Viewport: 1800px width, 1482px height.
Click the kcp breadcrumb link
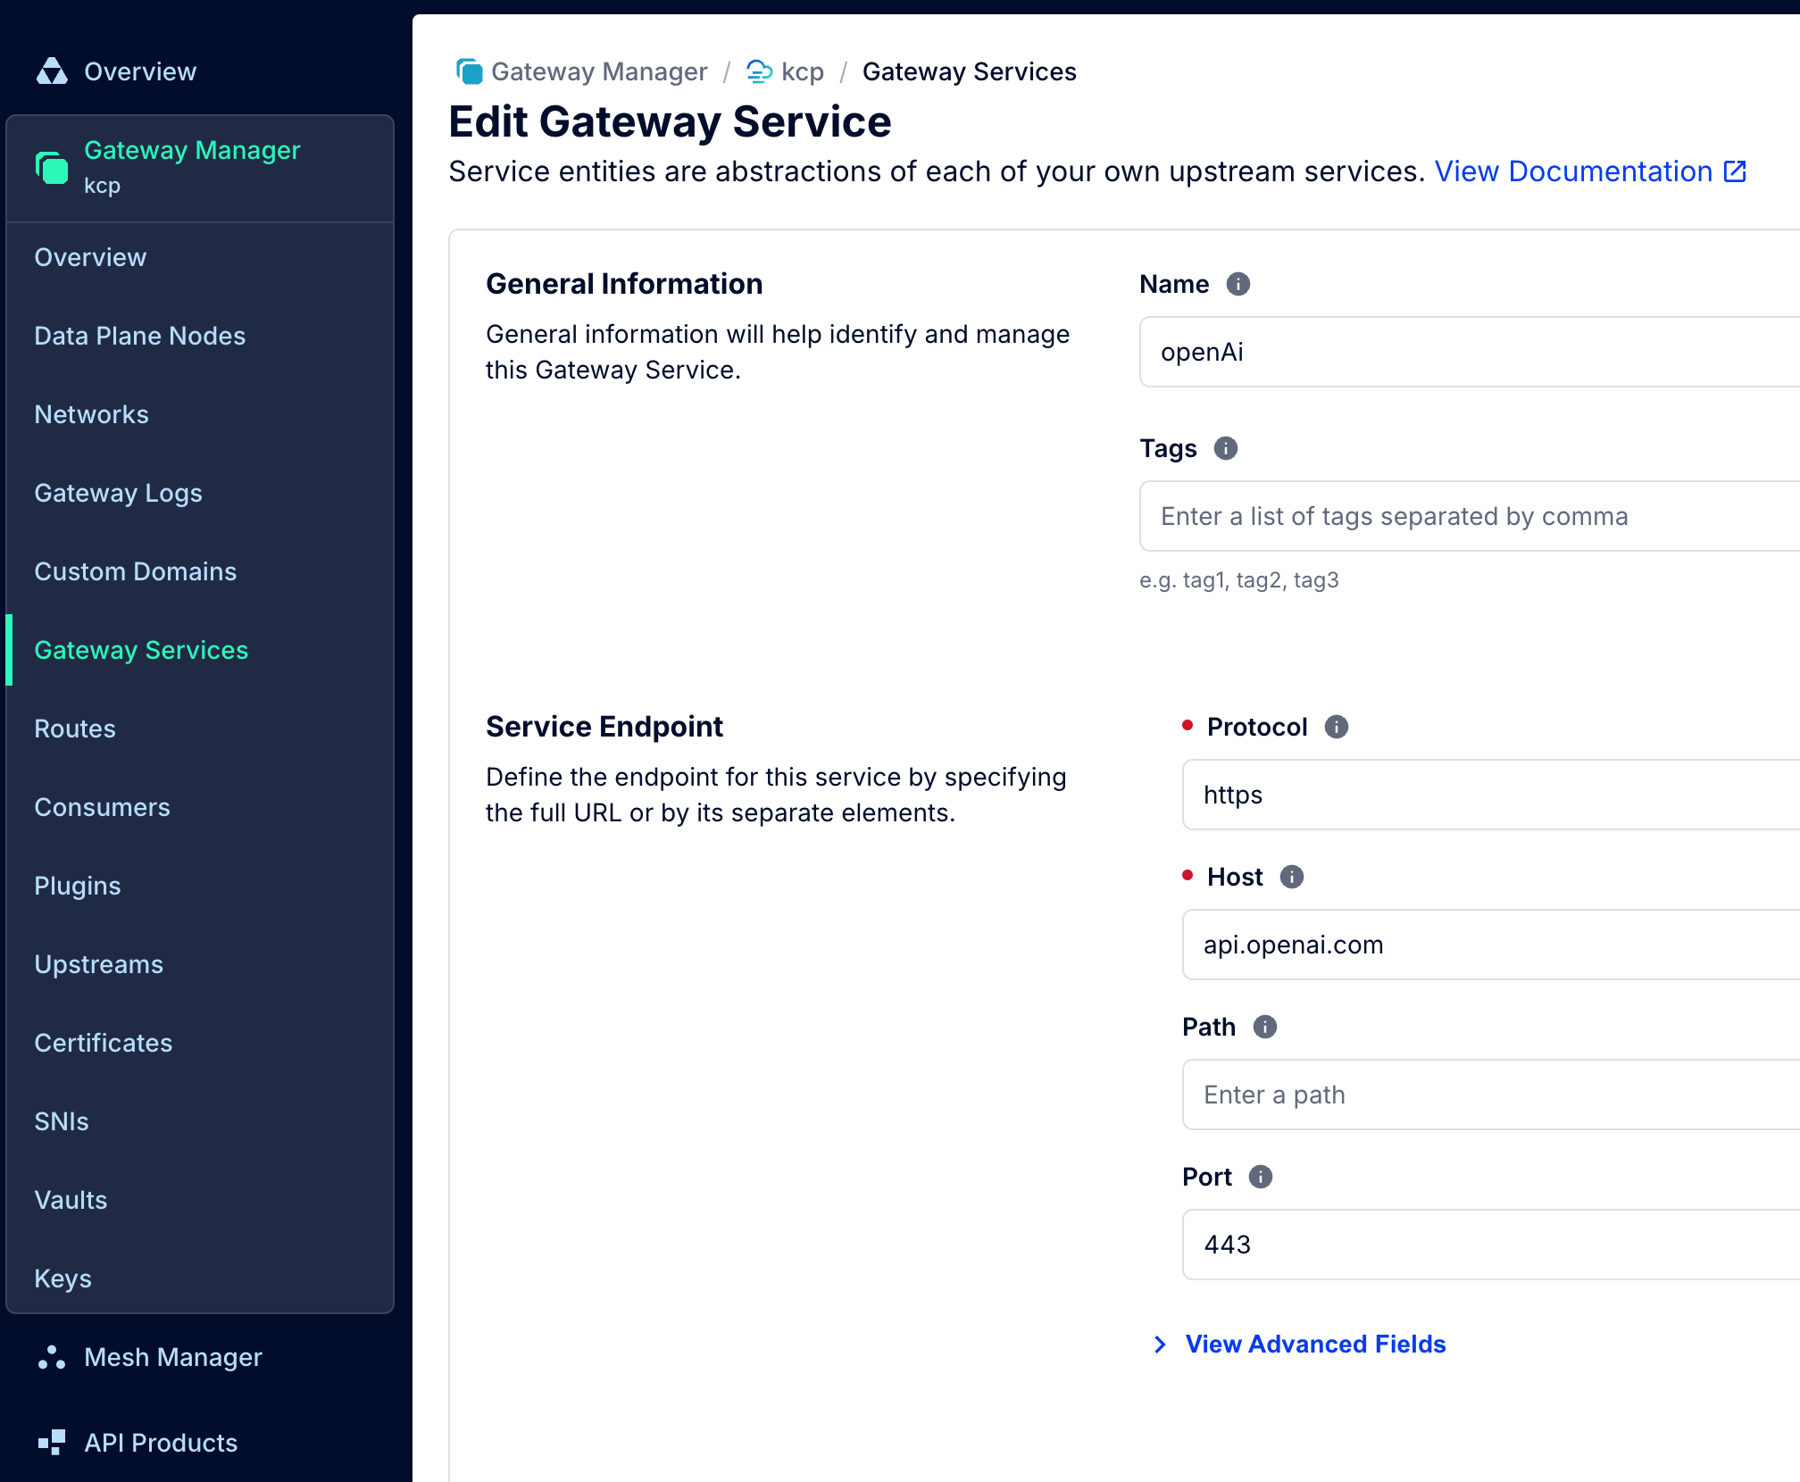click(801, 71)
